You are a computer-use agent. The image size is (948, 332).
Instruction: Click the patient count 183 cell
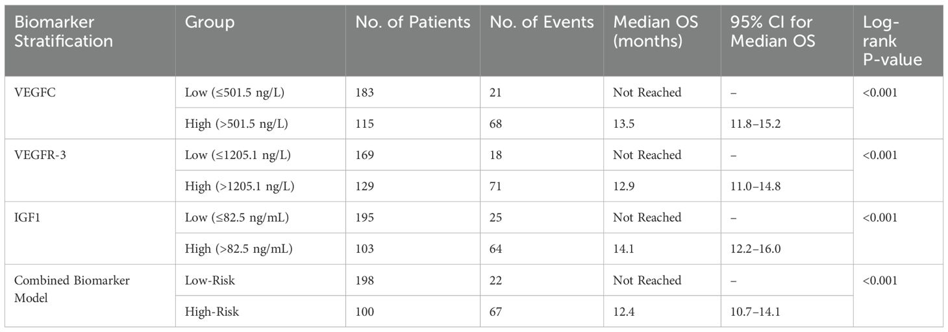point(364,93)
